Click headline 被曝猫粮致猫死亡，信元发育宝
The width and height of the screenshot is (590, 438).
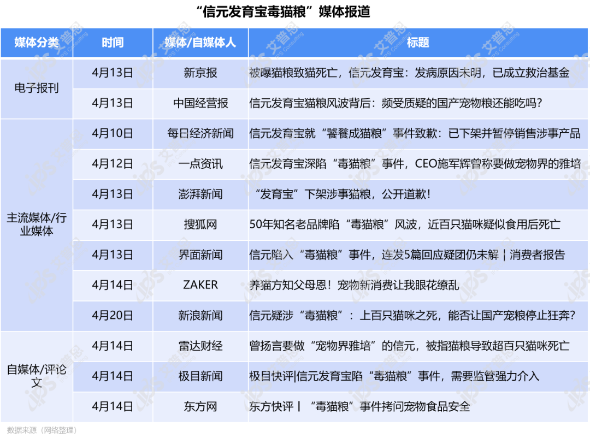click(409, 73)
